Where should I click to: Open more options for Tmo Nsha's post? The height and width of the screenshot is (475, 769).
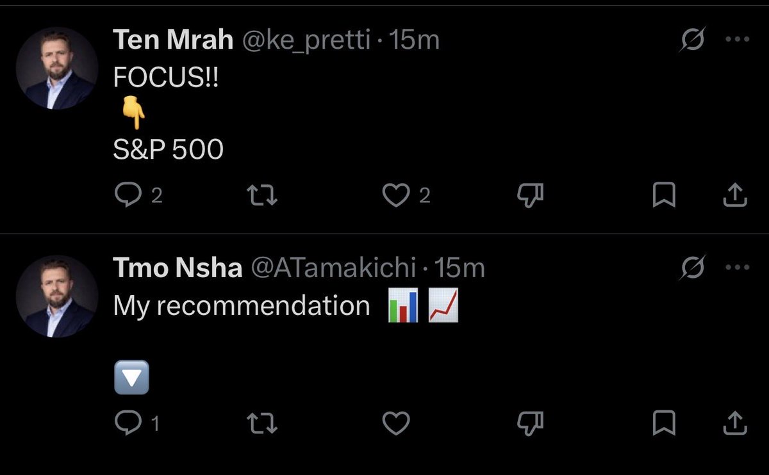click(736, 268)
